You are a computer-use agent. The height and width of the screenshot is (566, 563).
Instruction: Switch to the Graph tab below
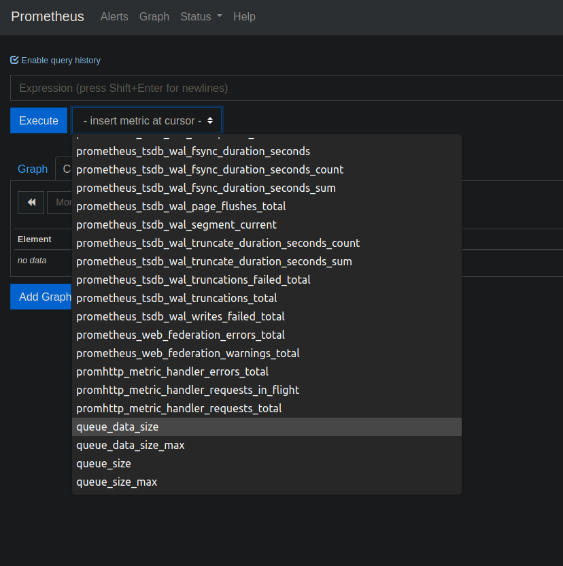33,169
